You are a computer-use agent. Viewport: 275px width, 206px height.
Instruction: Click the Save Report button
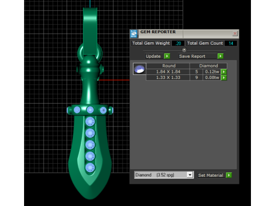(x=198, y=56)
